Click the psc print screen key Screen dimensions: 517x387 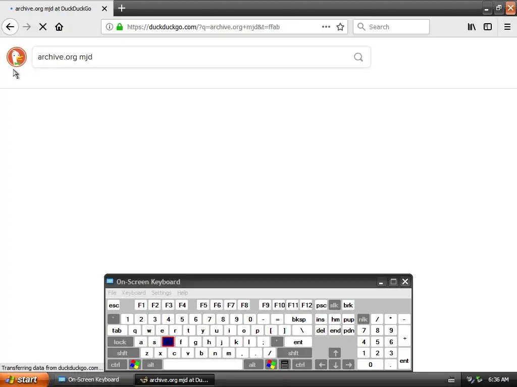(x=321, y=305)
